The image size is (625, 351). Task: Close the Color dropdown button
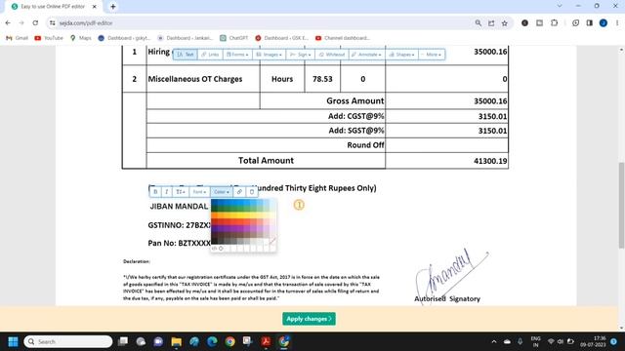[x=222, y=192]
